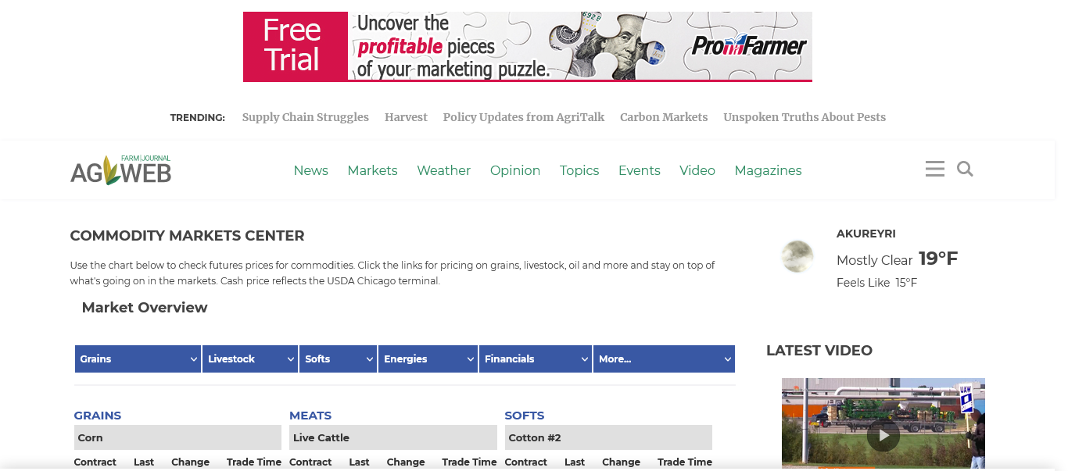The height and width of the screenshot is (471, 1068).
Task: Expand the Grains dropdown
Action: coord(138,359)
